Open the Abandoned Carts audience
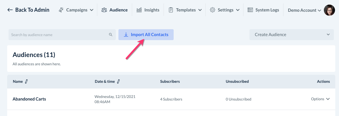 (x=29, y=99)
